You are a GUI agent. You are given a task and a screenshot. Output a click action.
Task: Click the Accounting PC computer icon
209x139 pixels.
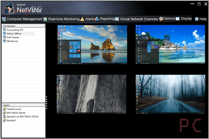pos(4,30)
